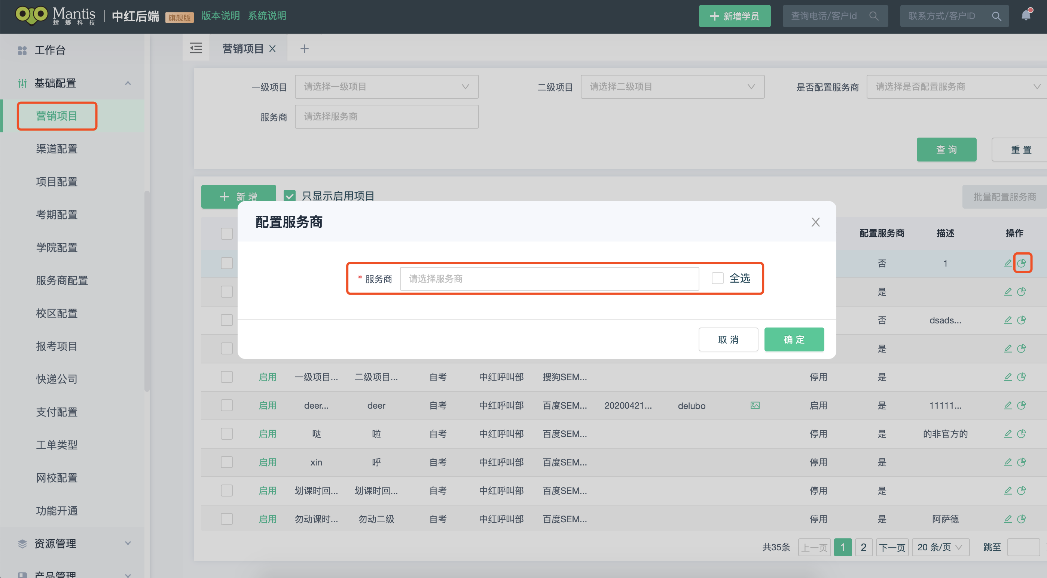This screenshot has width=1047, height=578.
Task: Click 取消 button in dialog
Action: [728, 339]
